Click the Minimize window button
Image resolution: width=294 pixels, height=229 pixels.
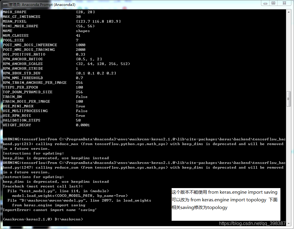point(265,3)
